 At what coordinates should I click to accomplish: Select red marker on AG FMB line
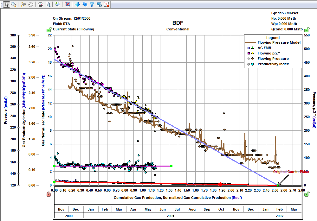(x=220, y=184)
